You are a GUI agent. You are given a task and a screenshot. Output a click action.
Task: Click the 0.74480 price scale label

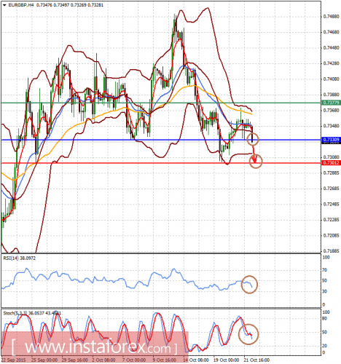coord(332,48)
